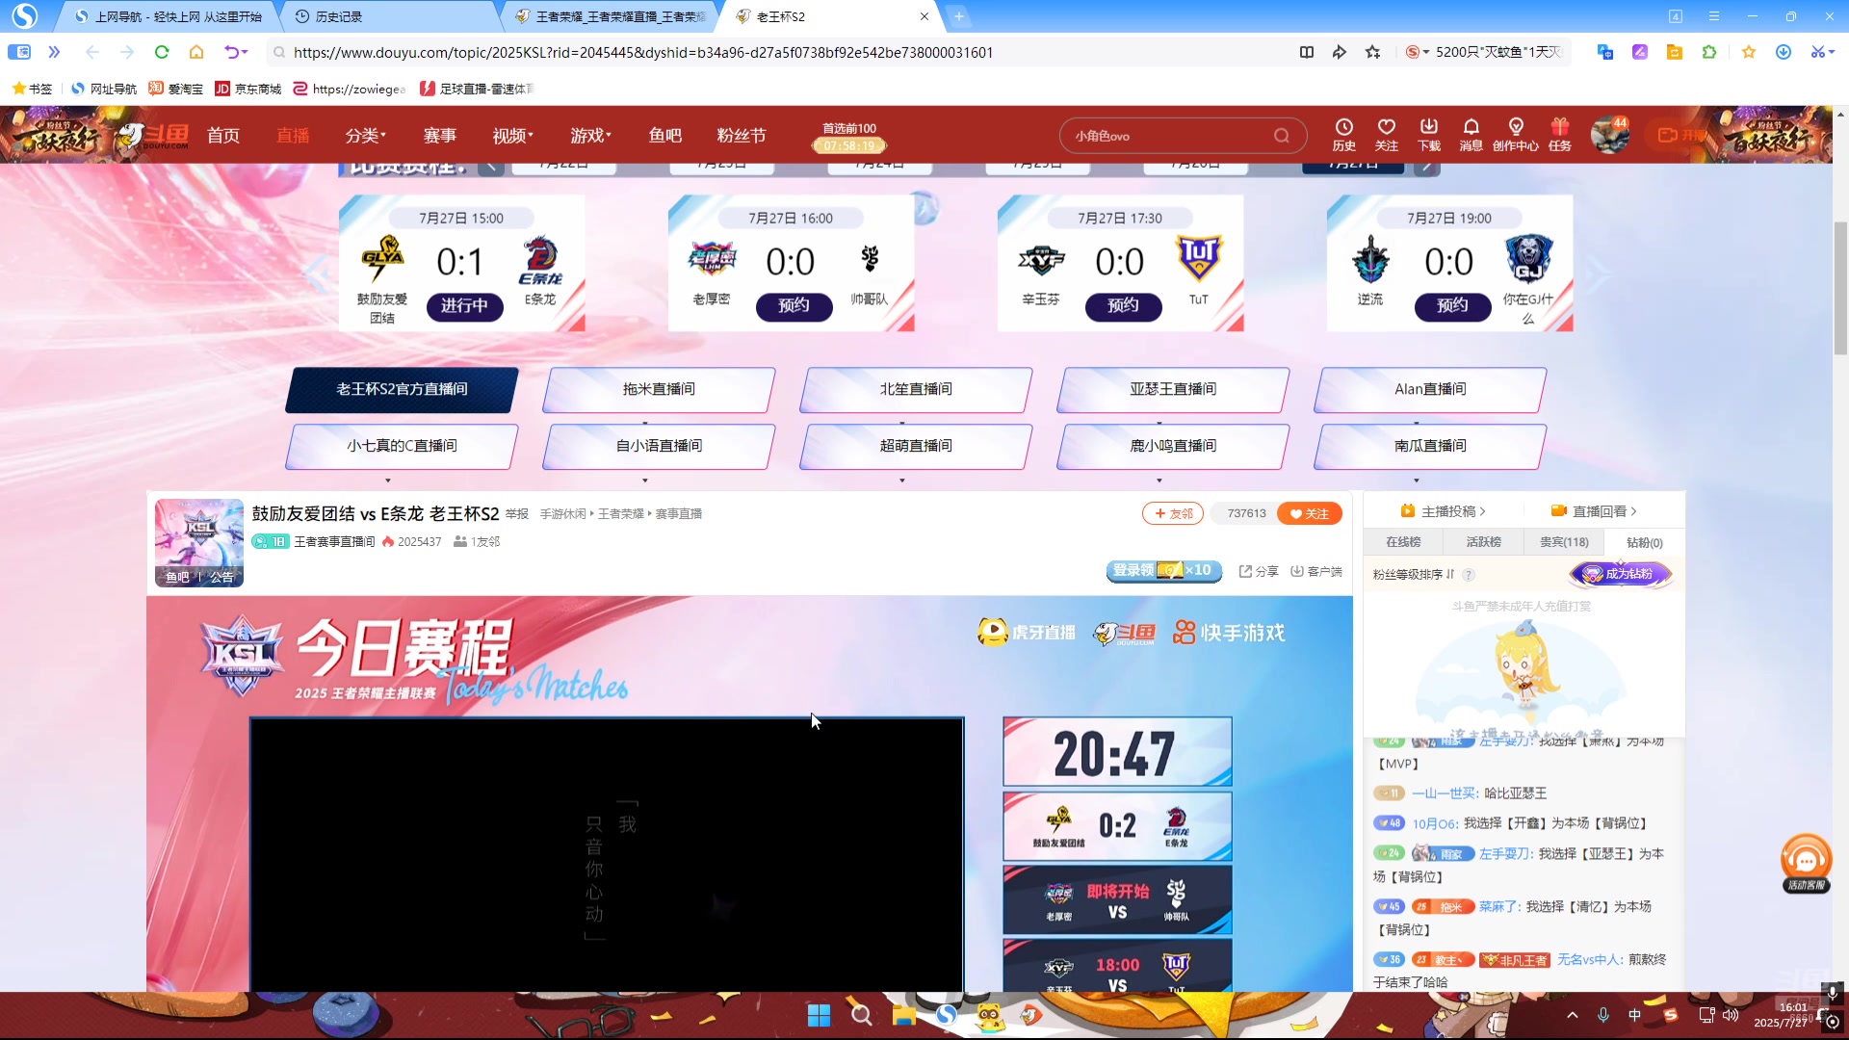Open File Explorer from taskbar

(903, 1015)
